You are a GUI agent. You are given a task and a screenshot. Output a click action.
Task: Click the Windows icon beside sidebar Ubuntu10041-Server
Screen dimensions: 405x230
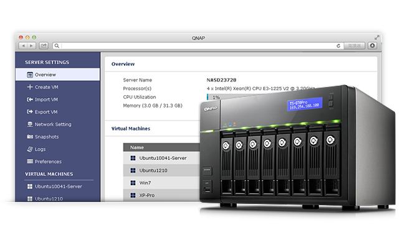coord(30,186)
